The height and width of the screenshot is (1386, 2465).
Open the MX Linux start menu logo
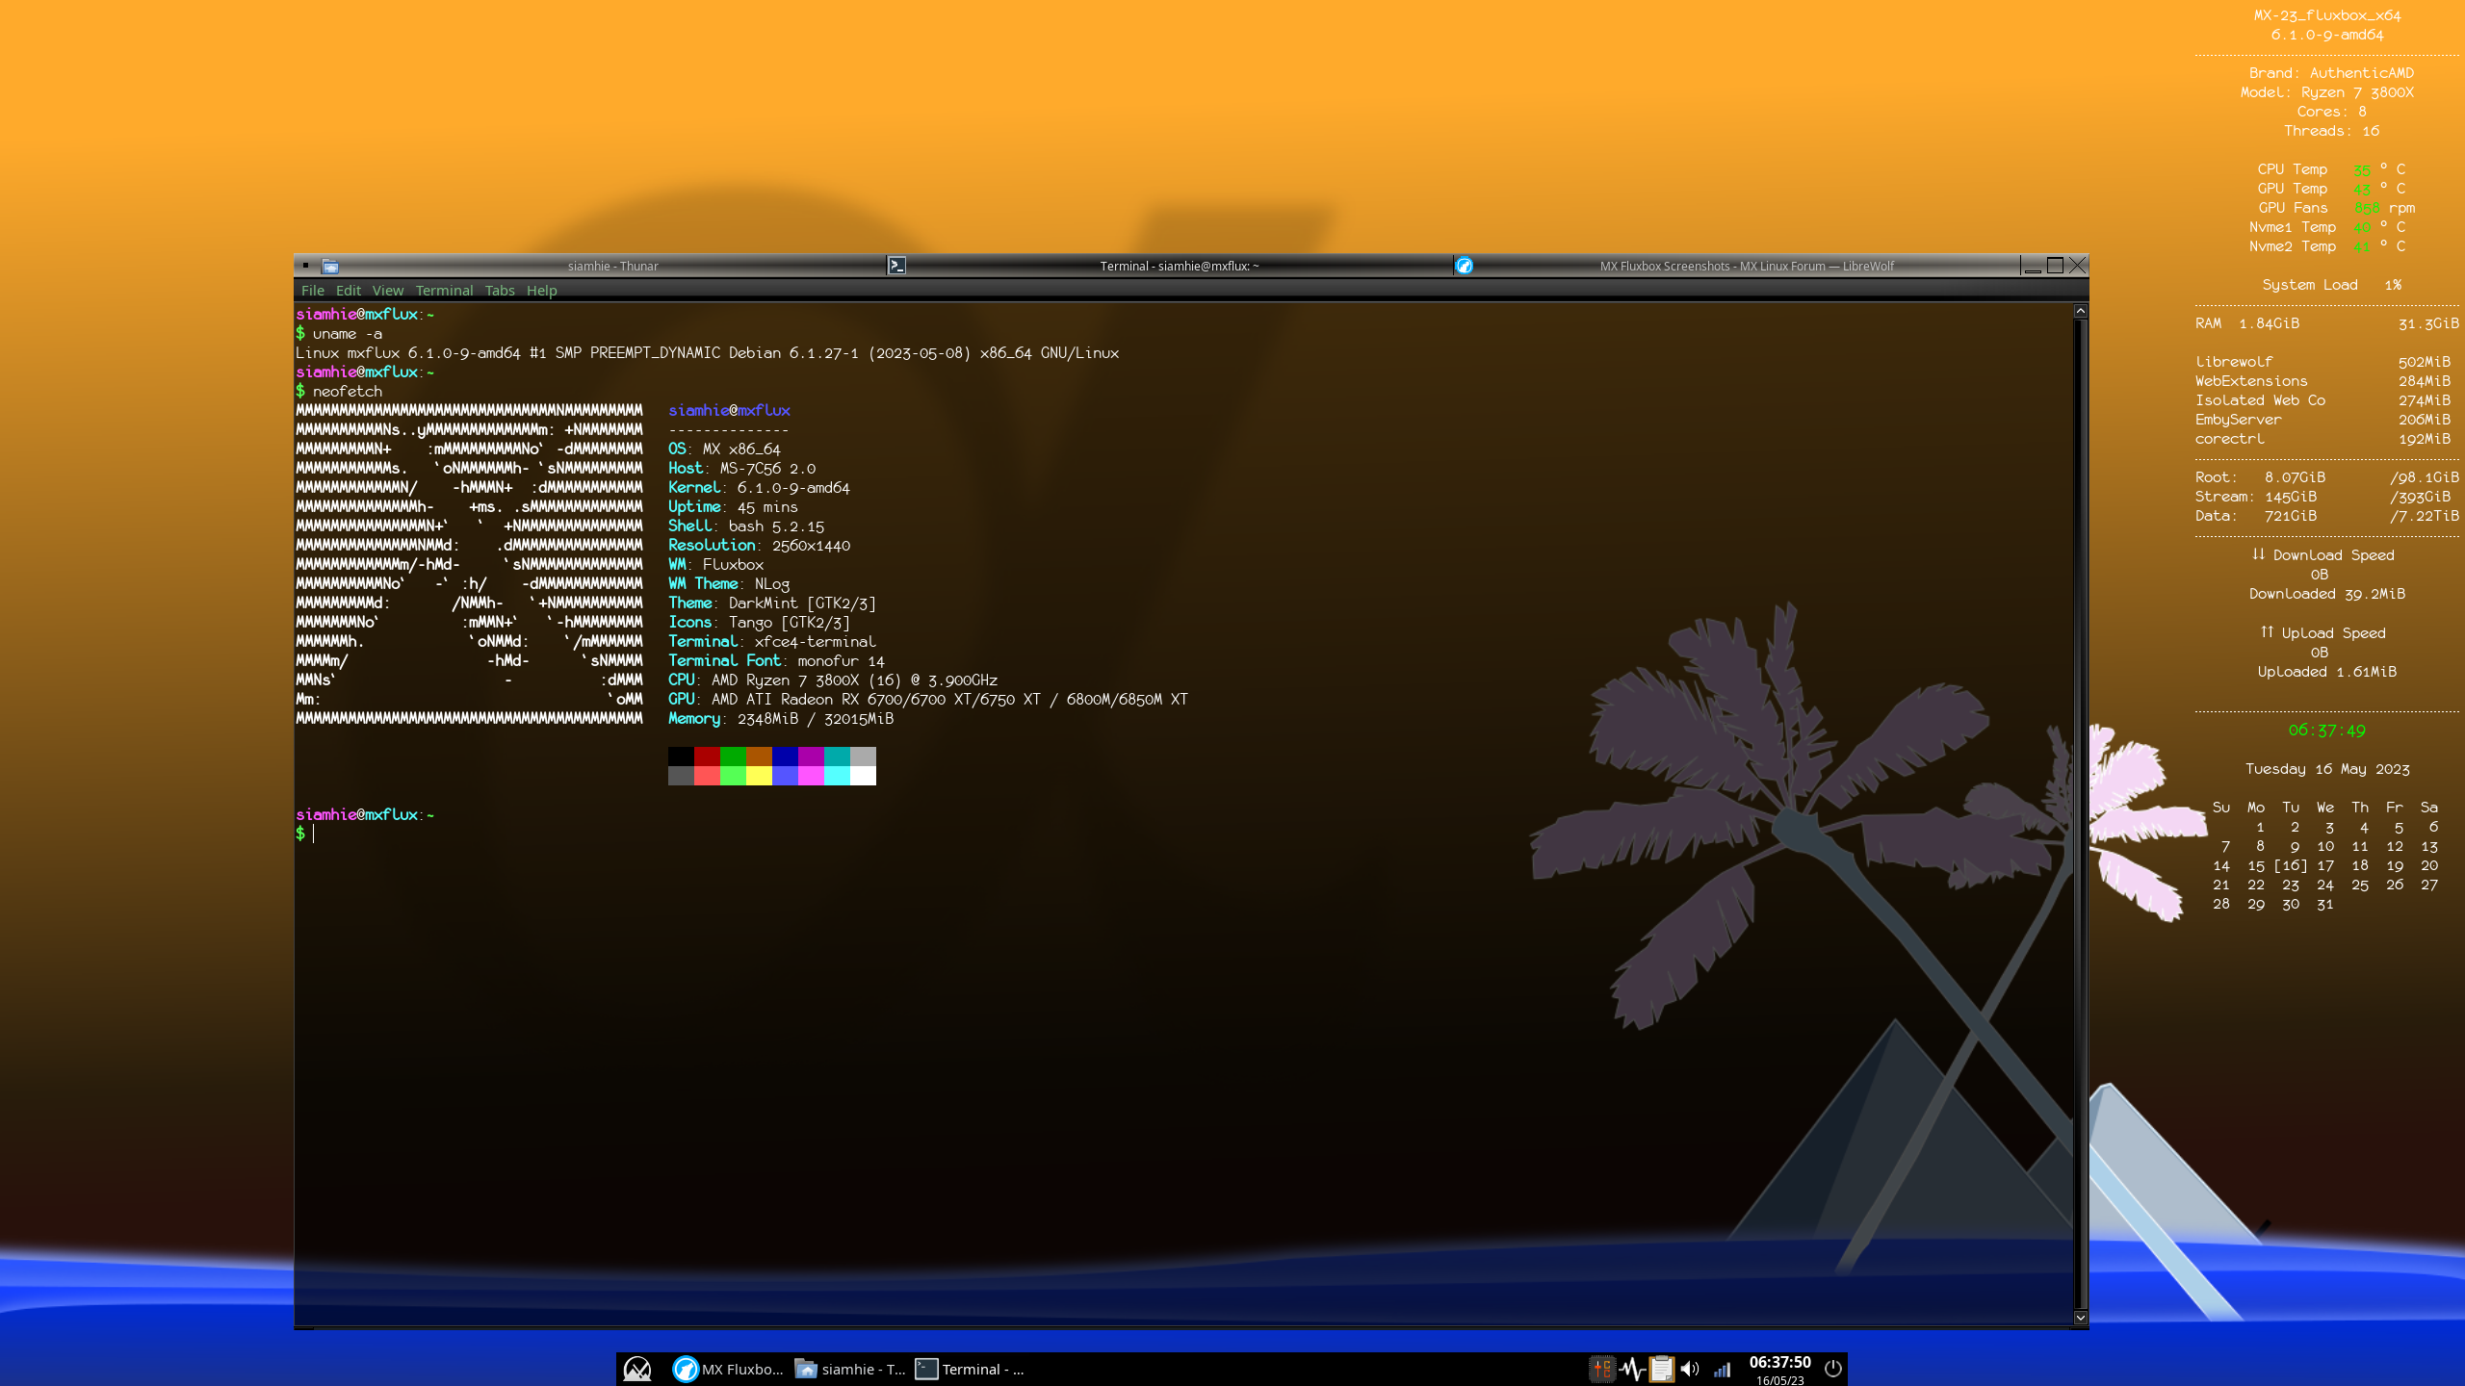click(637, 1369)
